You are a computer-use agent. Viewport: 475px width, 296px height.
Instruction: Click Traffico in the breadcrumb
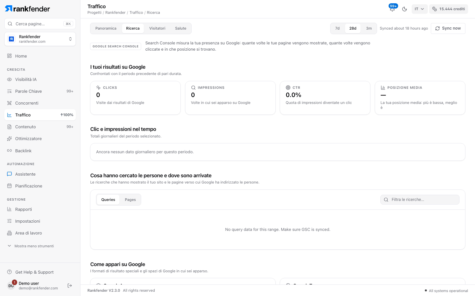tap(136, 12)
